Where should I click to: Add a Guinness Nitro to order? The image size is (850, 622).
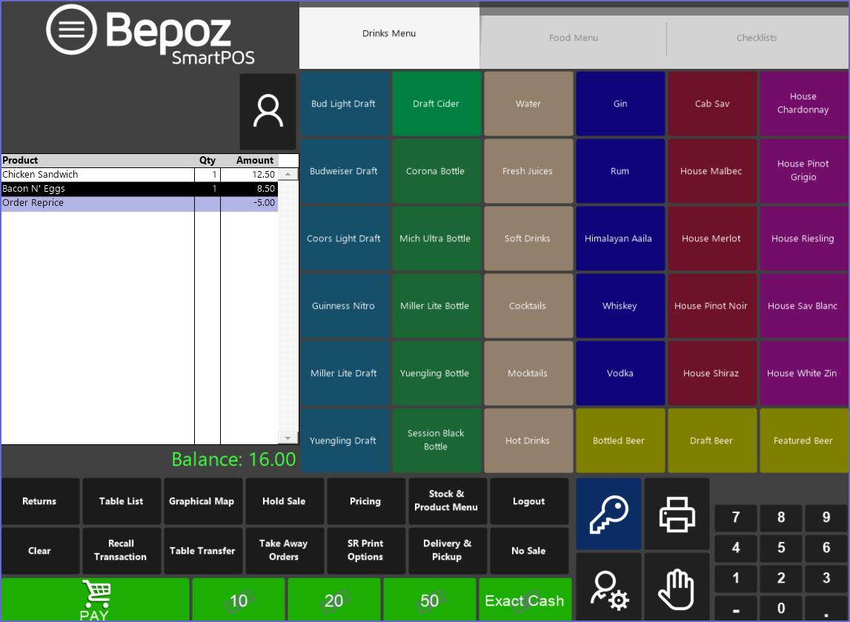[x=343, y=306]
